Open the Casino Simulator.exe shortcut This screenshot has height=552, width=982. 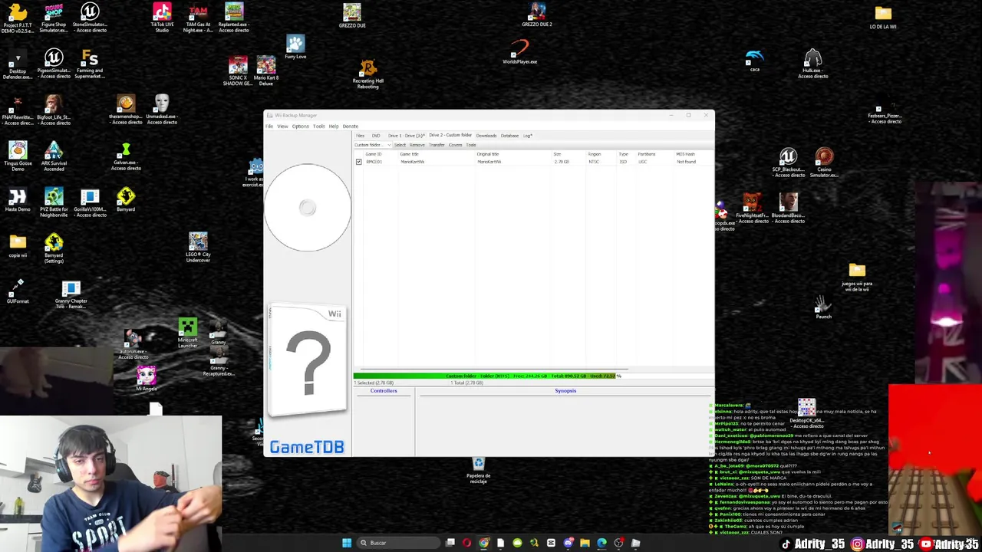pos(824,163)
